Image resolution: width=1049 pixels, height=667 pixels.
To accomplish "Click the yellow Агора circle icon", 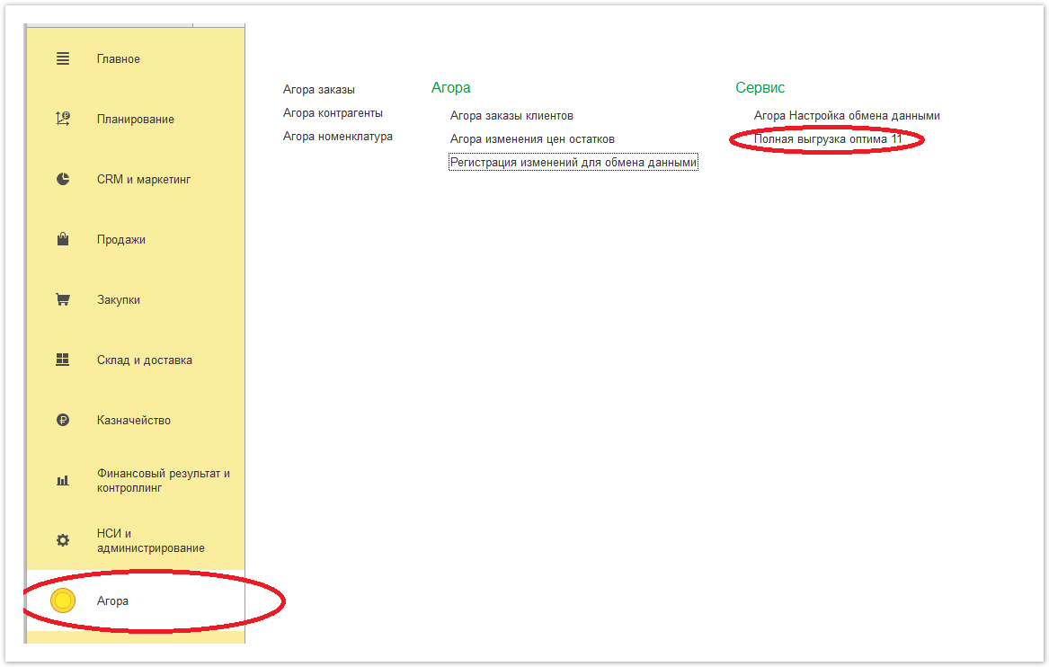I will point(63,600).
